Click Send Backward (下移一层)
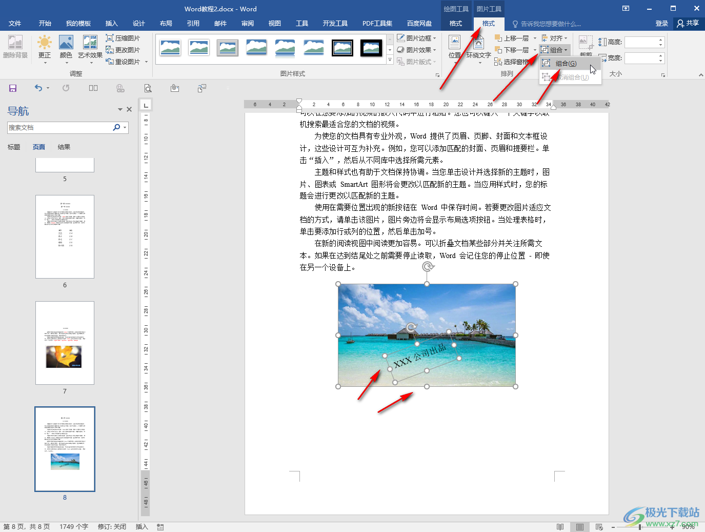The width and height of the screenshot is (705, 532). click(512, 50)
